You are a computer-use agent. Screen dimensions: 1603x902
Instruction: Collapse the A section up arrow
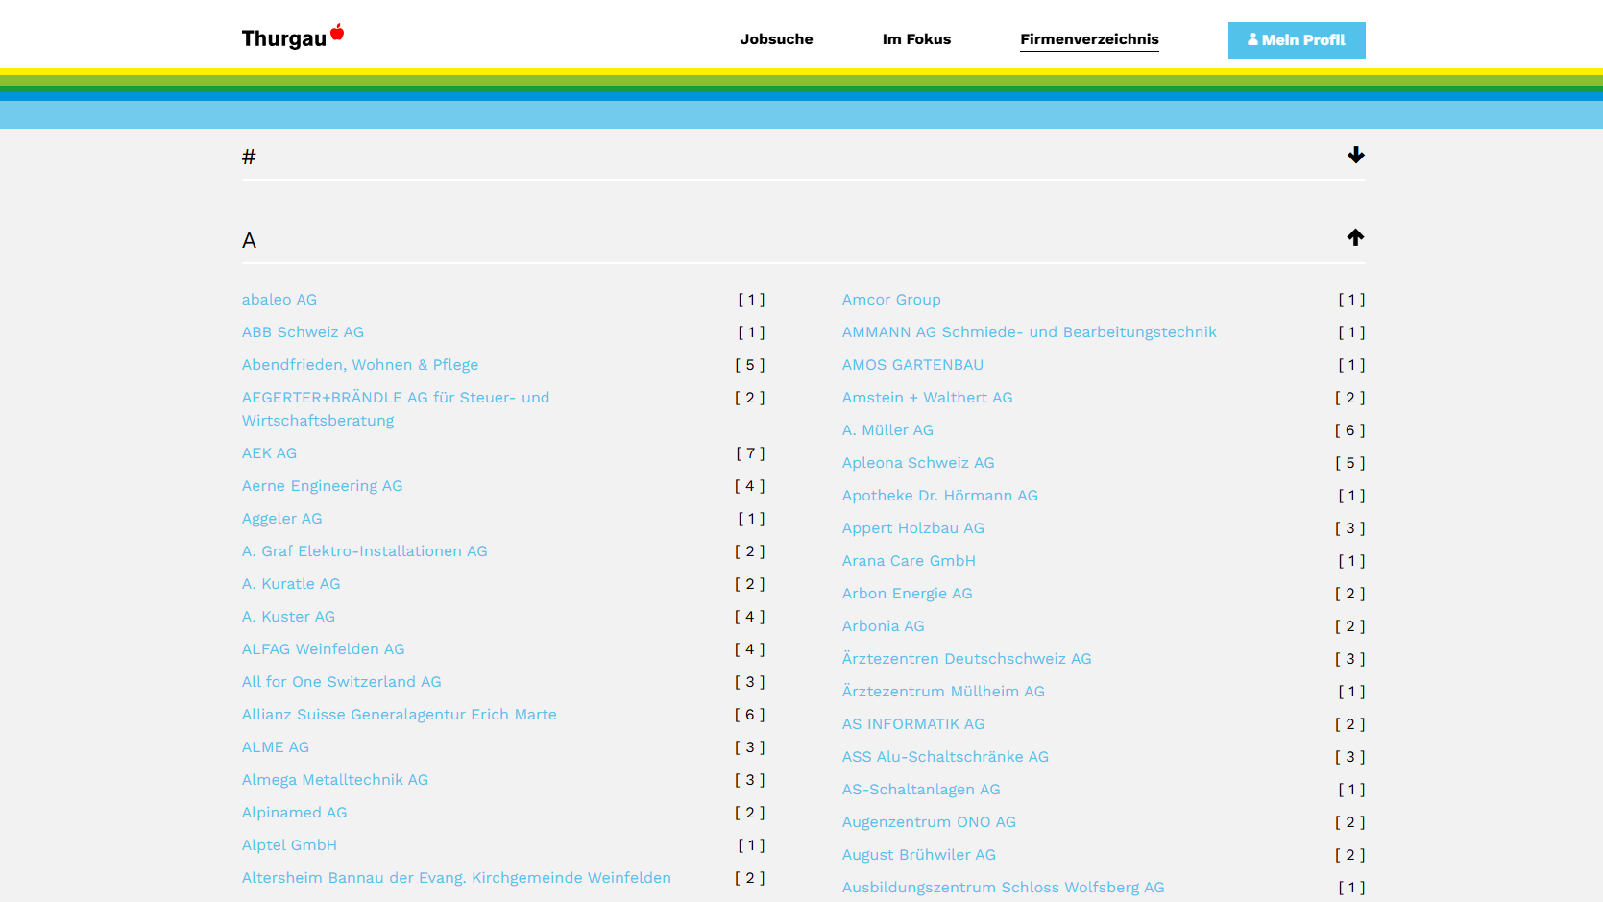(x=1355, y=237)
